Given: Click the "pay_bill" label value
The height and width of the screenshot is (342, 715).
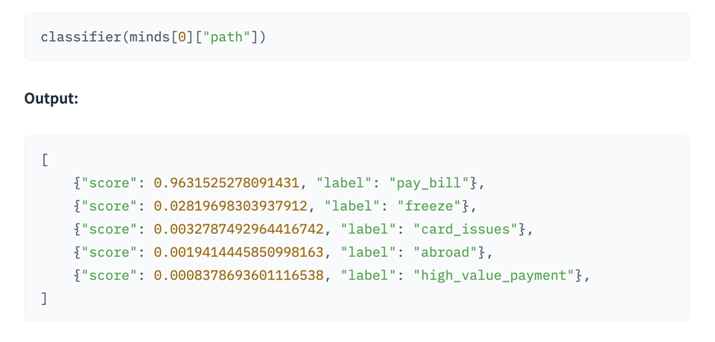Looking at the screenshot, I should tap(429, 183).
